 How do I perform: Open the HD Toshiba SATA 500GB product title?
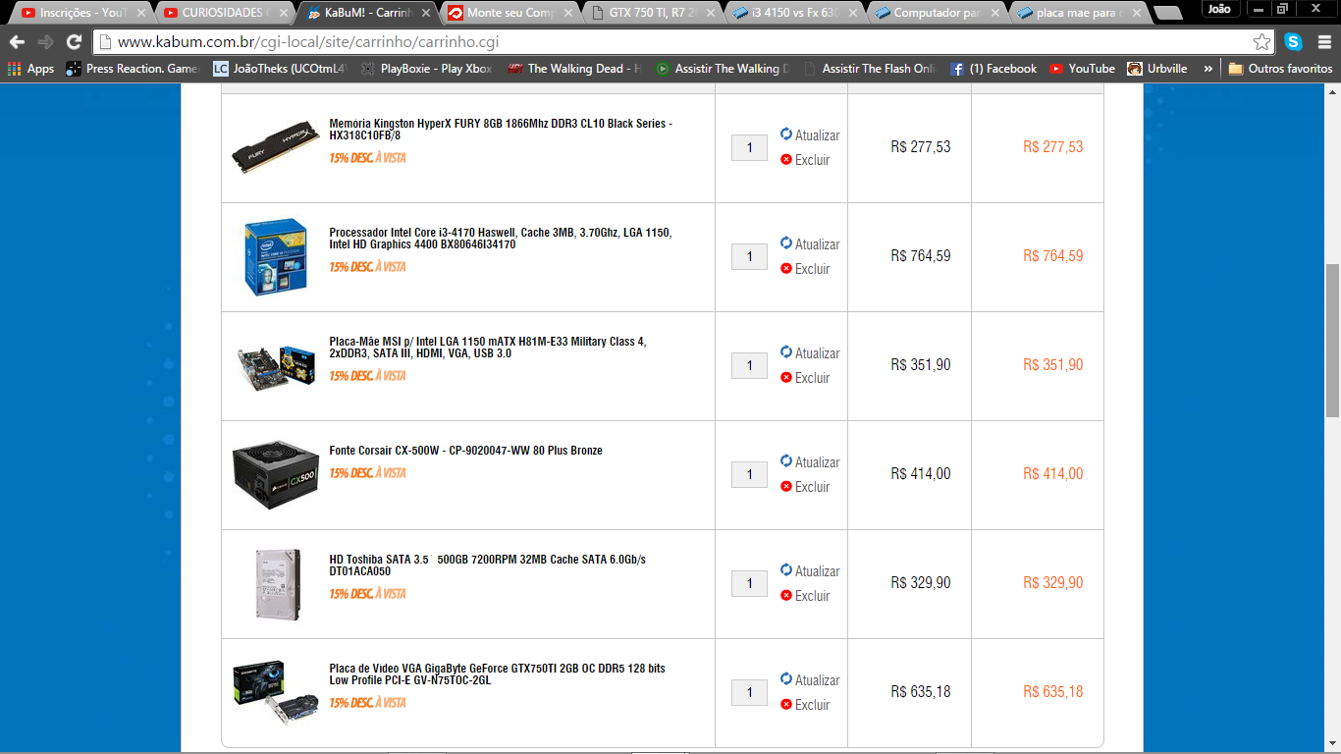pyautogui.click(x=488, y=565)
